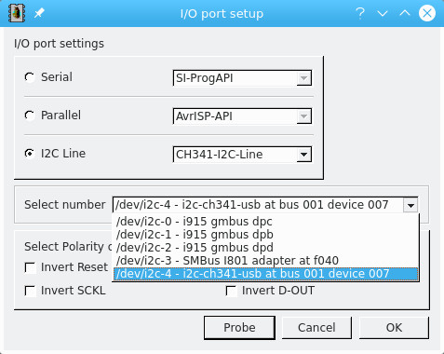
Task: Select the Parallel radio button
Action: pyautogui.click(x=30, y=116)
